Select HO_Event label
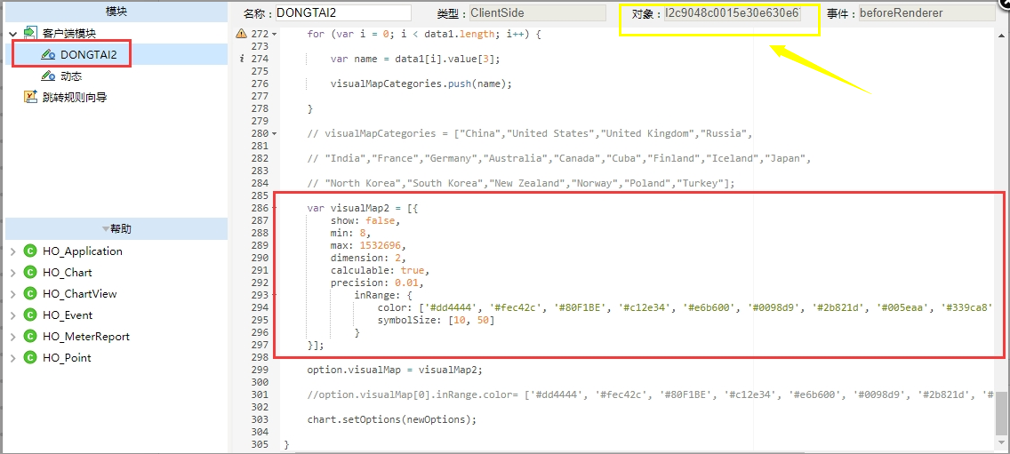1010x454 pixels. (68, 315)
